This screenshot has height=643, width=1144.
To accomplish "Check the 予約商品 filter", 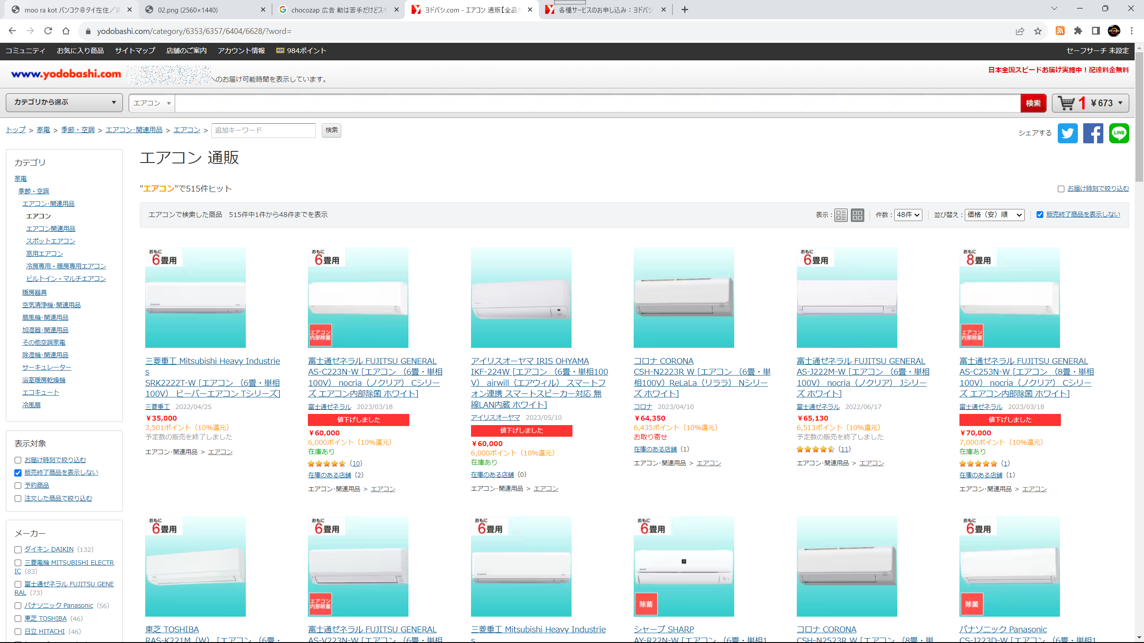I will pyautogui.click(x=18, y=485).
